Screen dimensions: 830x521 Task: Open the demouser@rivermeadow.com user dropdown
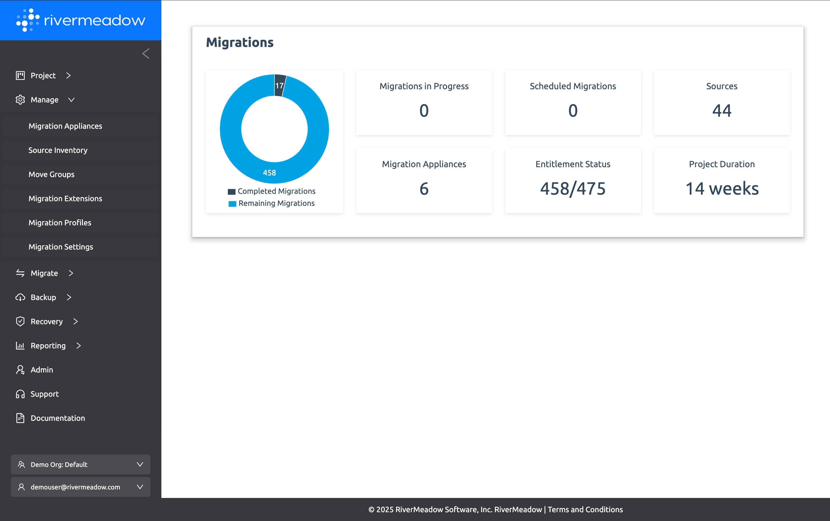point(81,487)
